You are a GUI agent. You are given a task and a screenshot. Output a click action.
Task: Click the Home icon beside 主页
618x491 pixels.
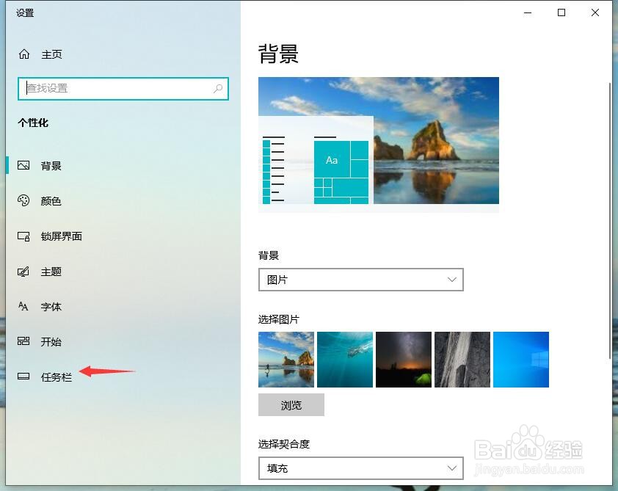point(24,54)
